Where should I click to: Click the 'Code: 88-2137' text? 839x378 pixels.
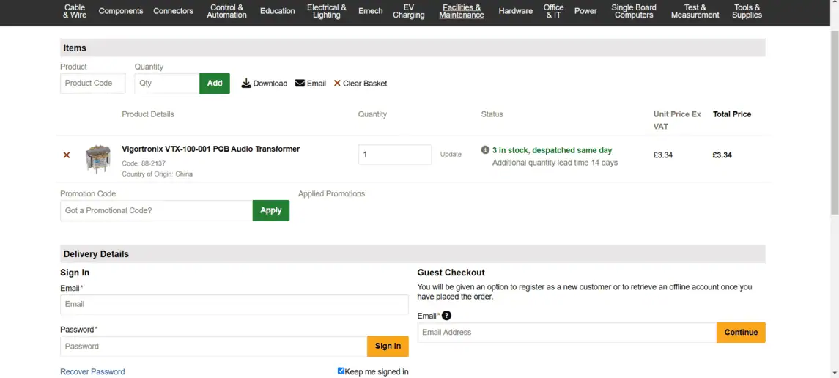click(x=144, y=163)
